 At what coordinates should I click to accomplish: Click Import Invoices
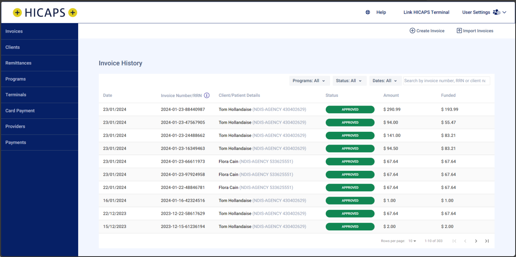475,31
